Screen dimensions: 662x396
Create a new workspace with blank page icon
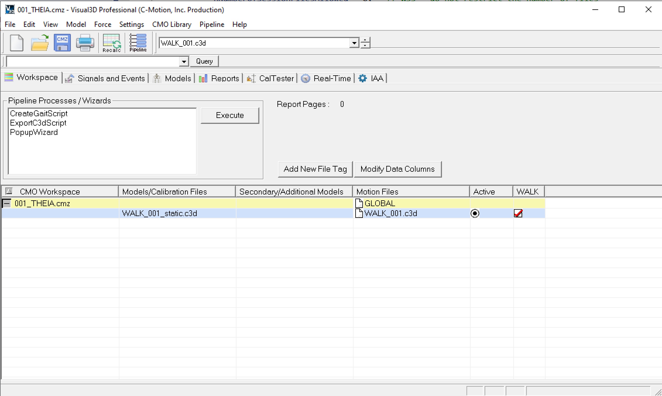pos(16,43)
